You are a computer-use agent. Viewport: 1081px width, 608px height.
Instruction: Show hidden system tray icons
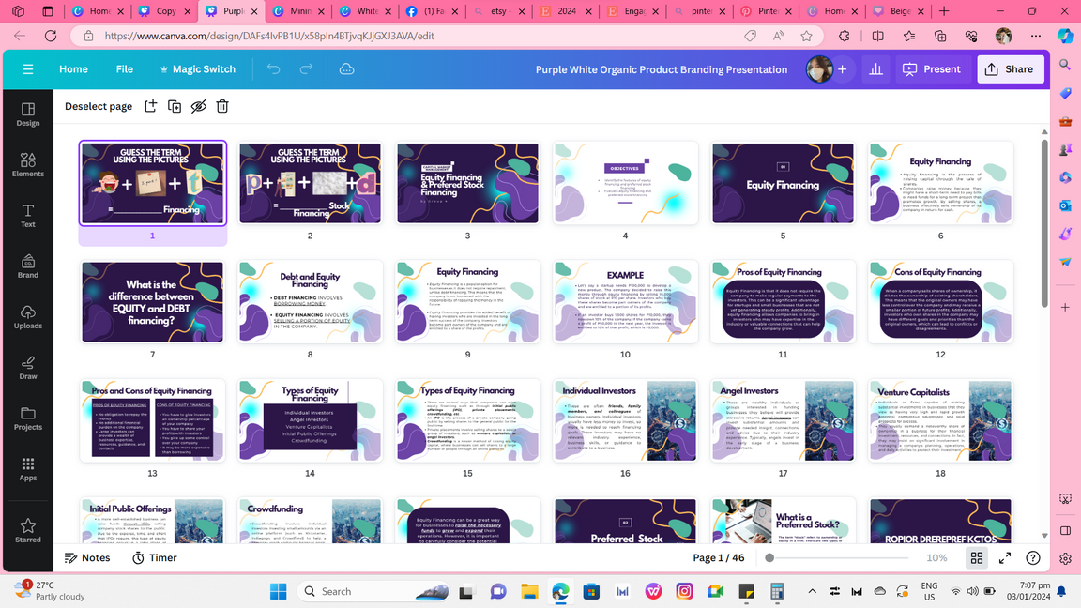click(x=812, y=591)
